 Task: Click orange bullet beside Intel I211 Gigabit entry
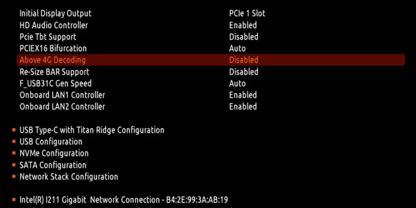(x=14, y=200)
